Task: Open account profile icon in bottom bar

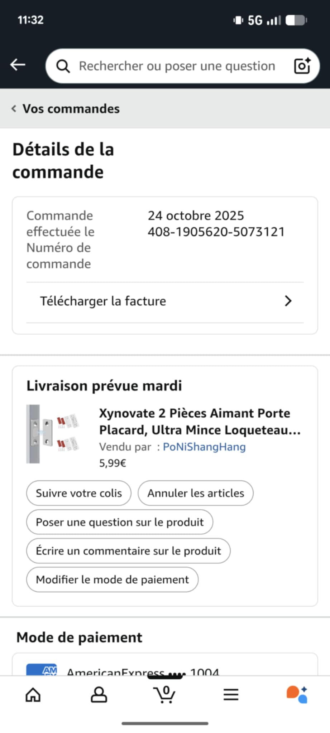Action: (x=99, y=695)
